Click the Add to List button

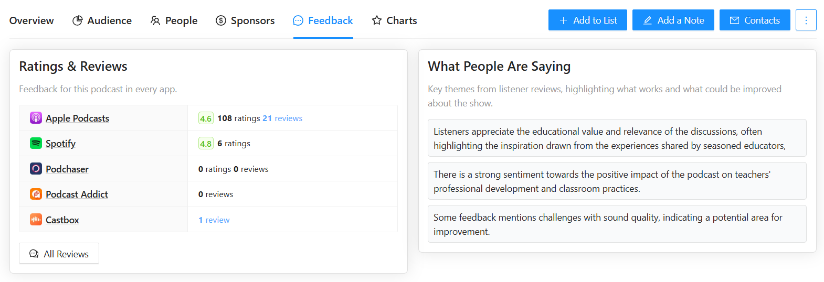588,20
